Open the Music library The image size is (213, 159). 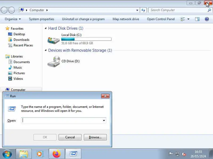coord(18,67)
